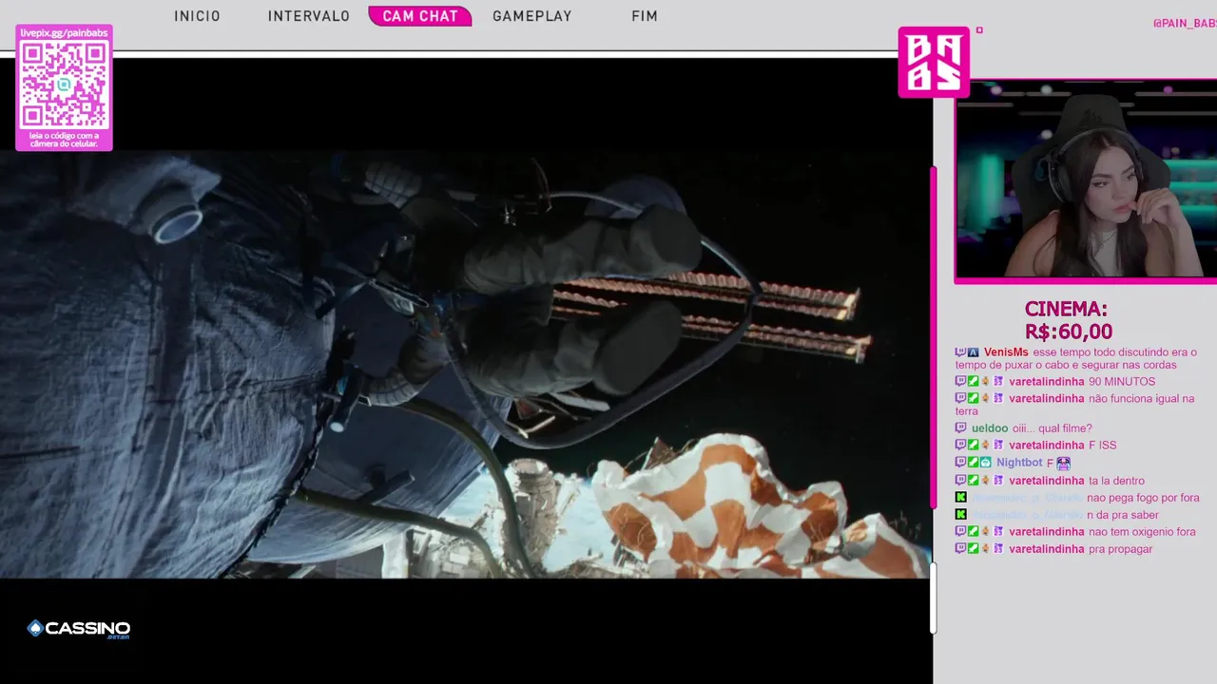The image size is (1217, 684).
Task: Open the INTERVALO scene tab
Action: [309, 16]
